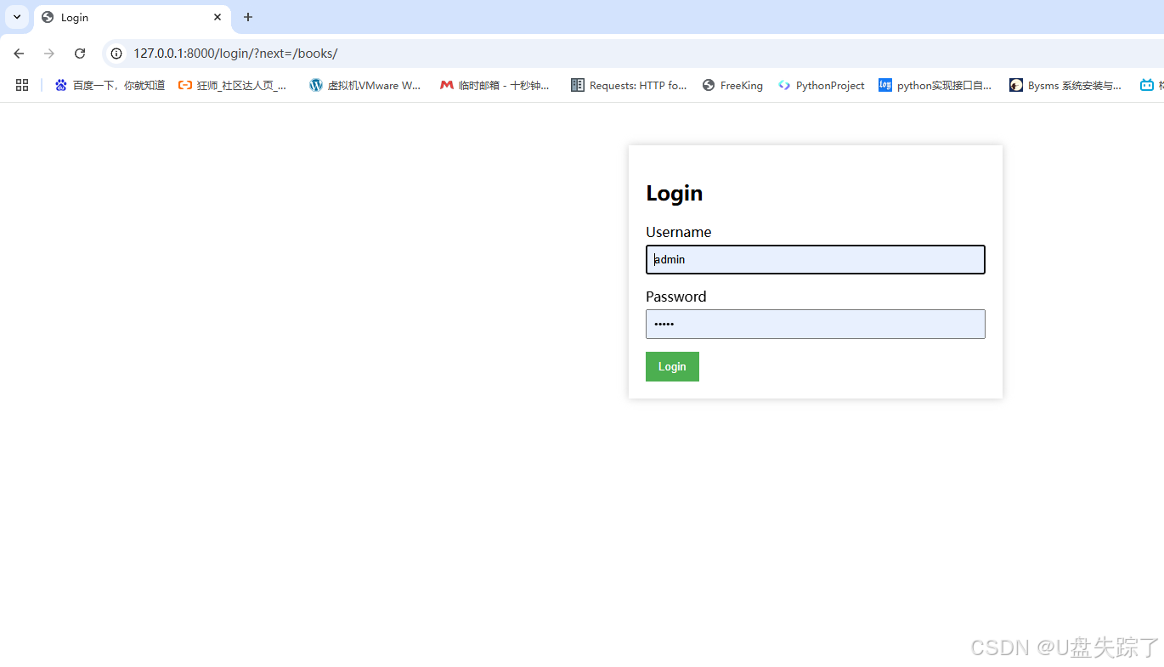Viewport: 1164px width, 667px height.
Task: Open the 狂师_社区达人页 bookmark
Action: click(233, 85)
